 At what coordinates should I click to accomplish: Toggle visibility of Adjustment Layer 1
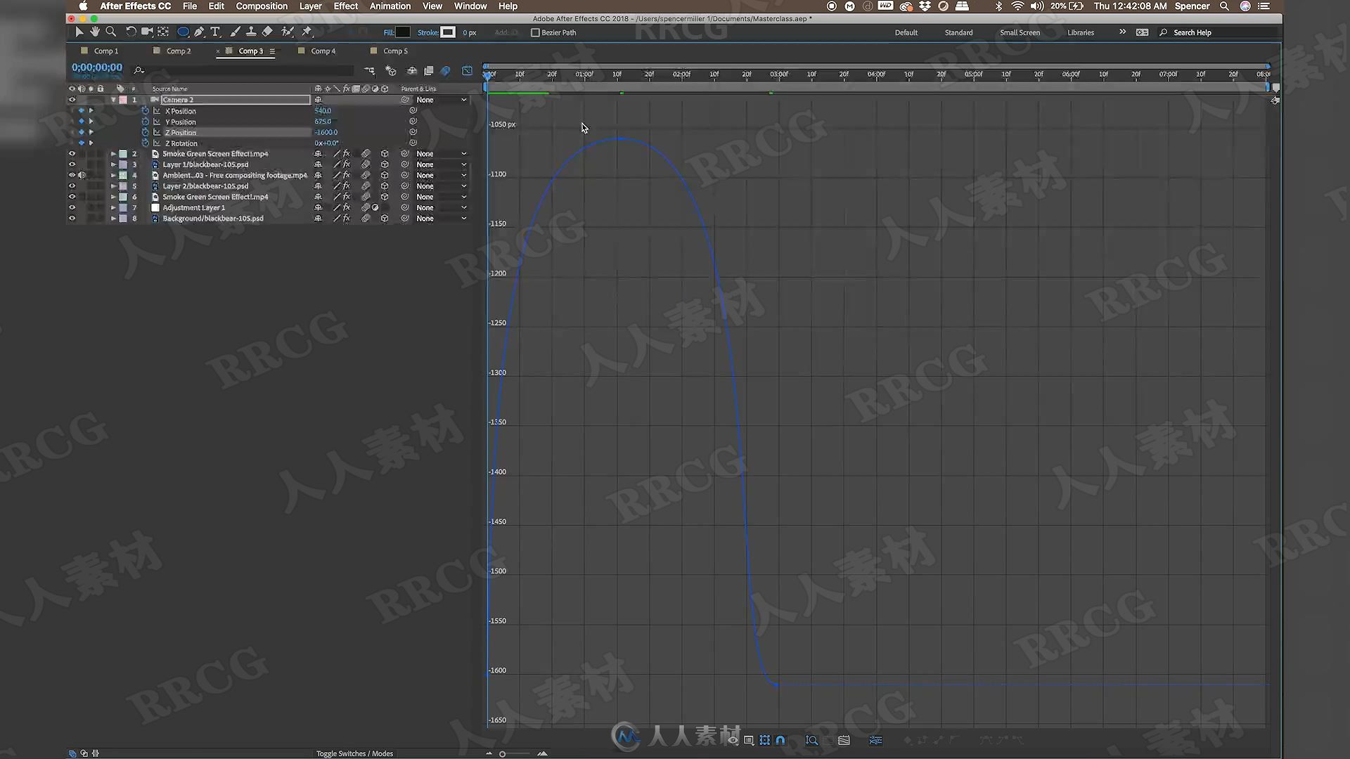(x=72, y=207)
